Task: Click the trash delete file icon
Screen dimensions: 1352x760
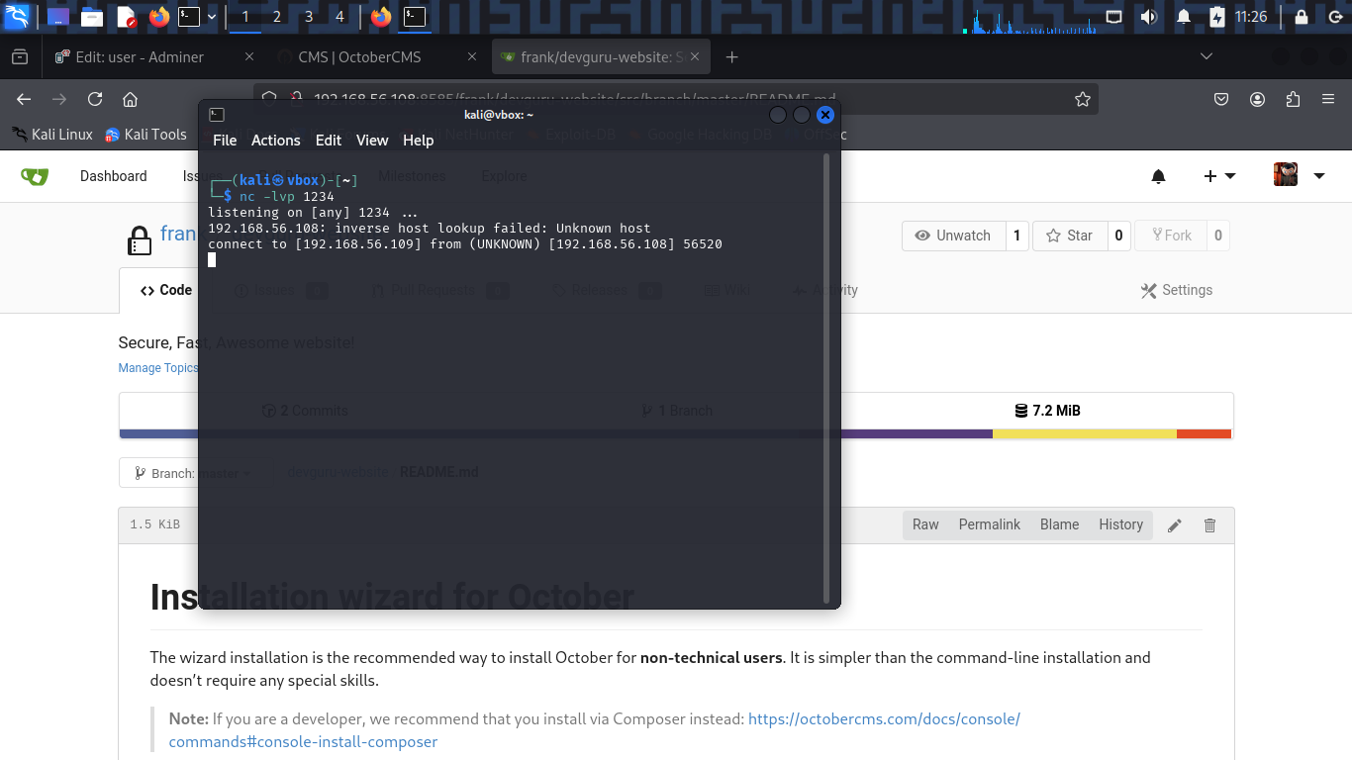Action: tap(1209, 525)
